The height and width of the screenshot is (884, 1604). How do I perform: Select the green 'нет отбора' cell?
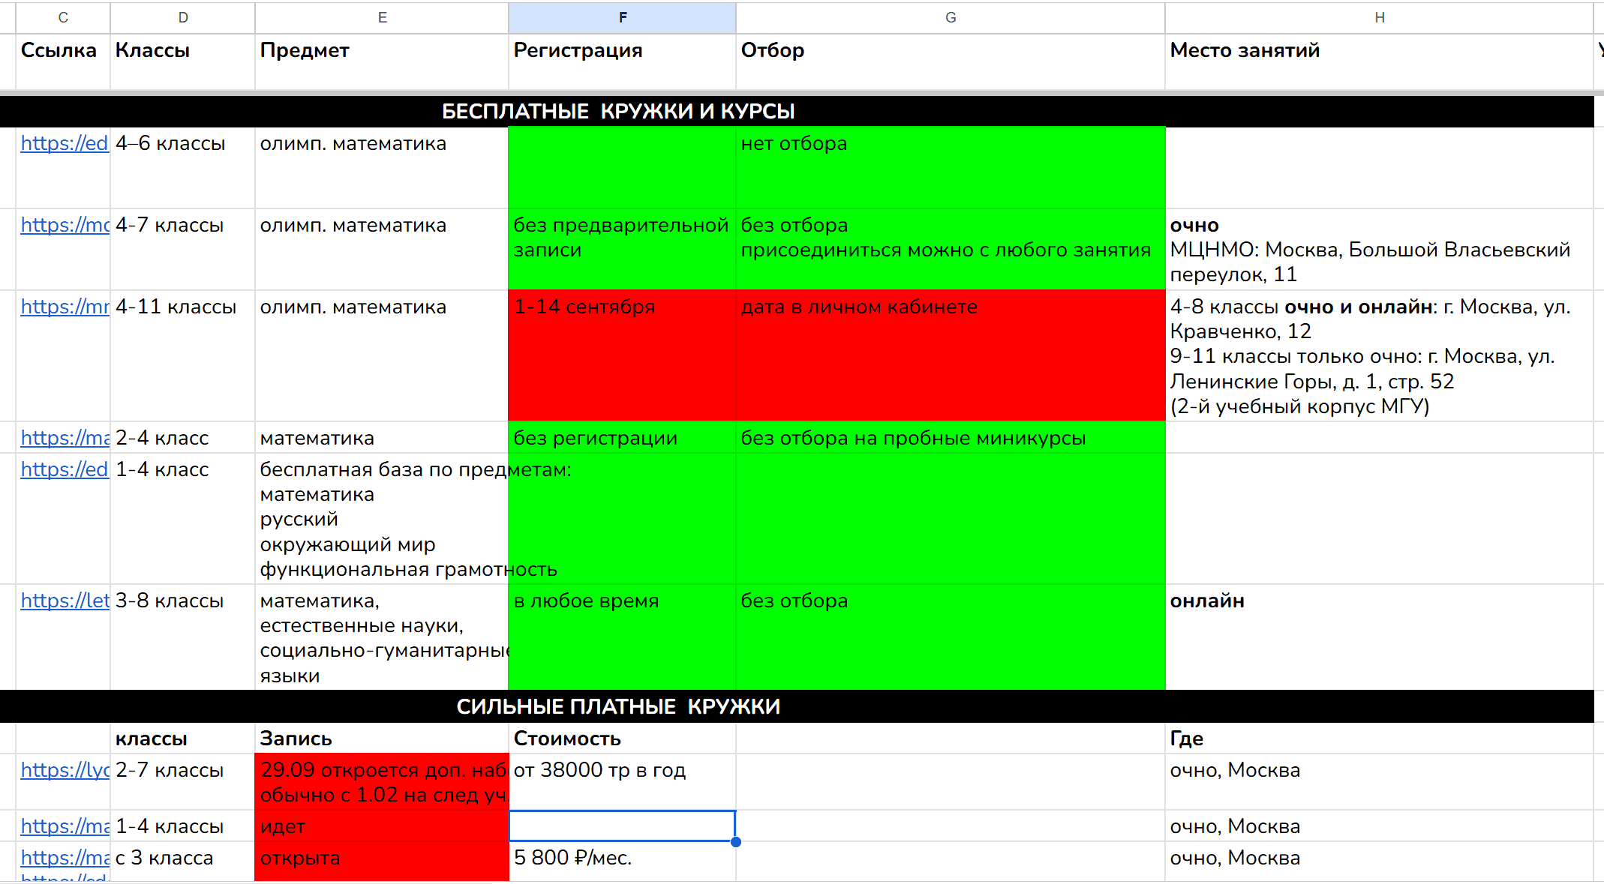coord(951,167)
